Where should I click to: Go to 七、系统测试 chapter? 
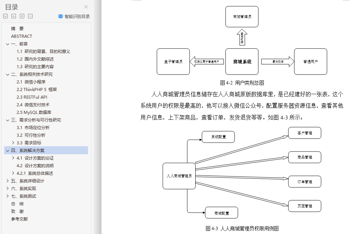click(x=24, y=196)
